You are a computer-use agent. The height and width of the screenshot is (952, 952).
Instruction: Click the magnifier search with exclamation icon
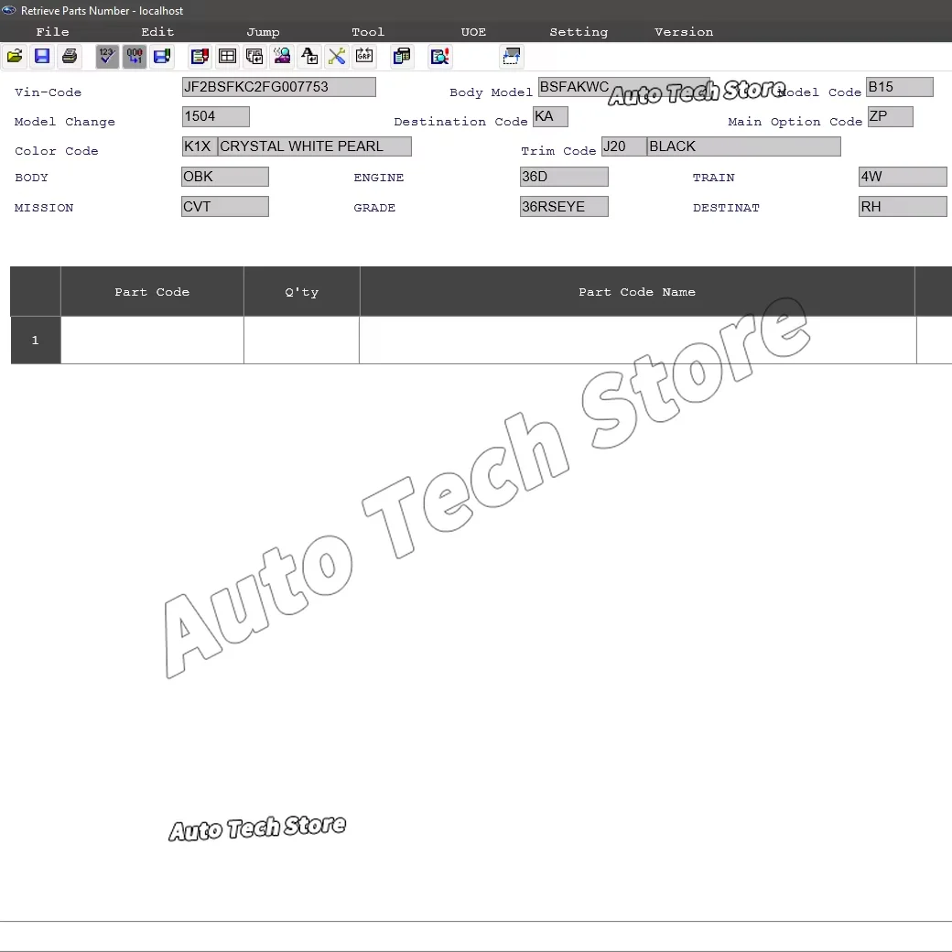[x=439, y=57]
